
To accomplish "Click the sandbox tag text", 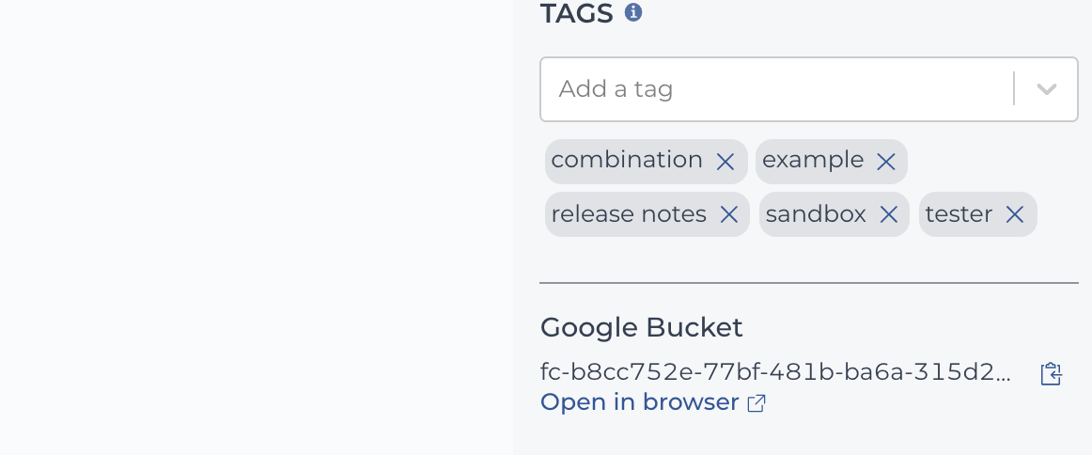I will point(816,214).
